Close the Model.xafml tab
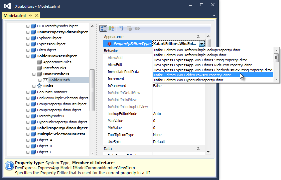Screen dimensions: 281x180 (37, 15)
